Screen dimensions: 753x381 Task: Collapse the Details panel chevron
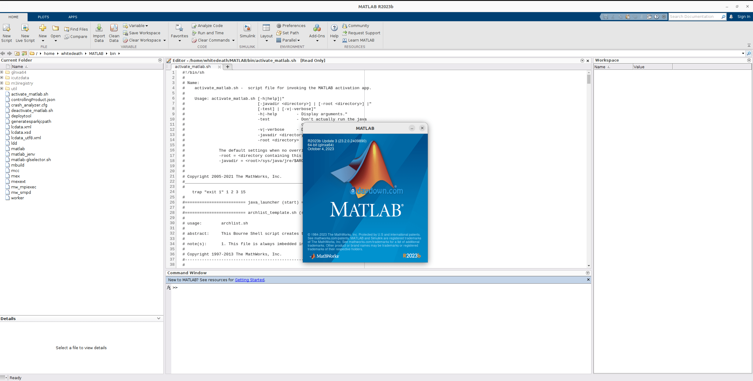click(x=159, y=318)
